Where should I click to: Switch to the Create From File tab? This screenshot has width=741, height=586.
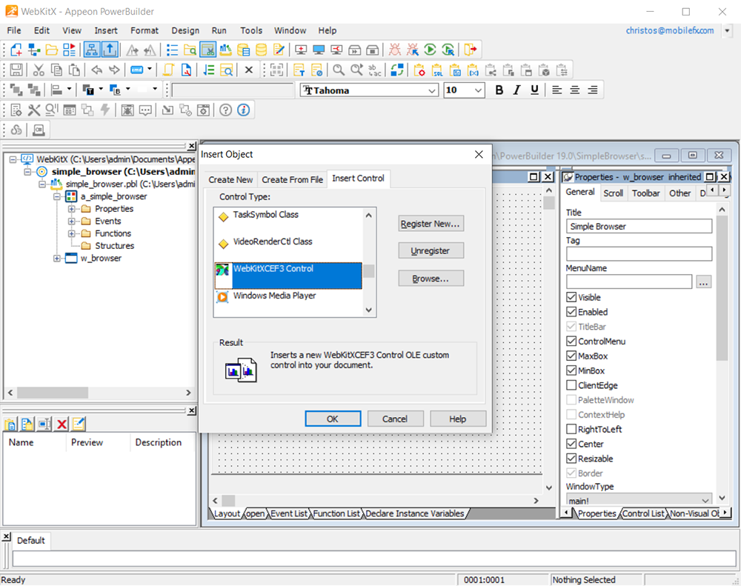(x=292, y=179)
